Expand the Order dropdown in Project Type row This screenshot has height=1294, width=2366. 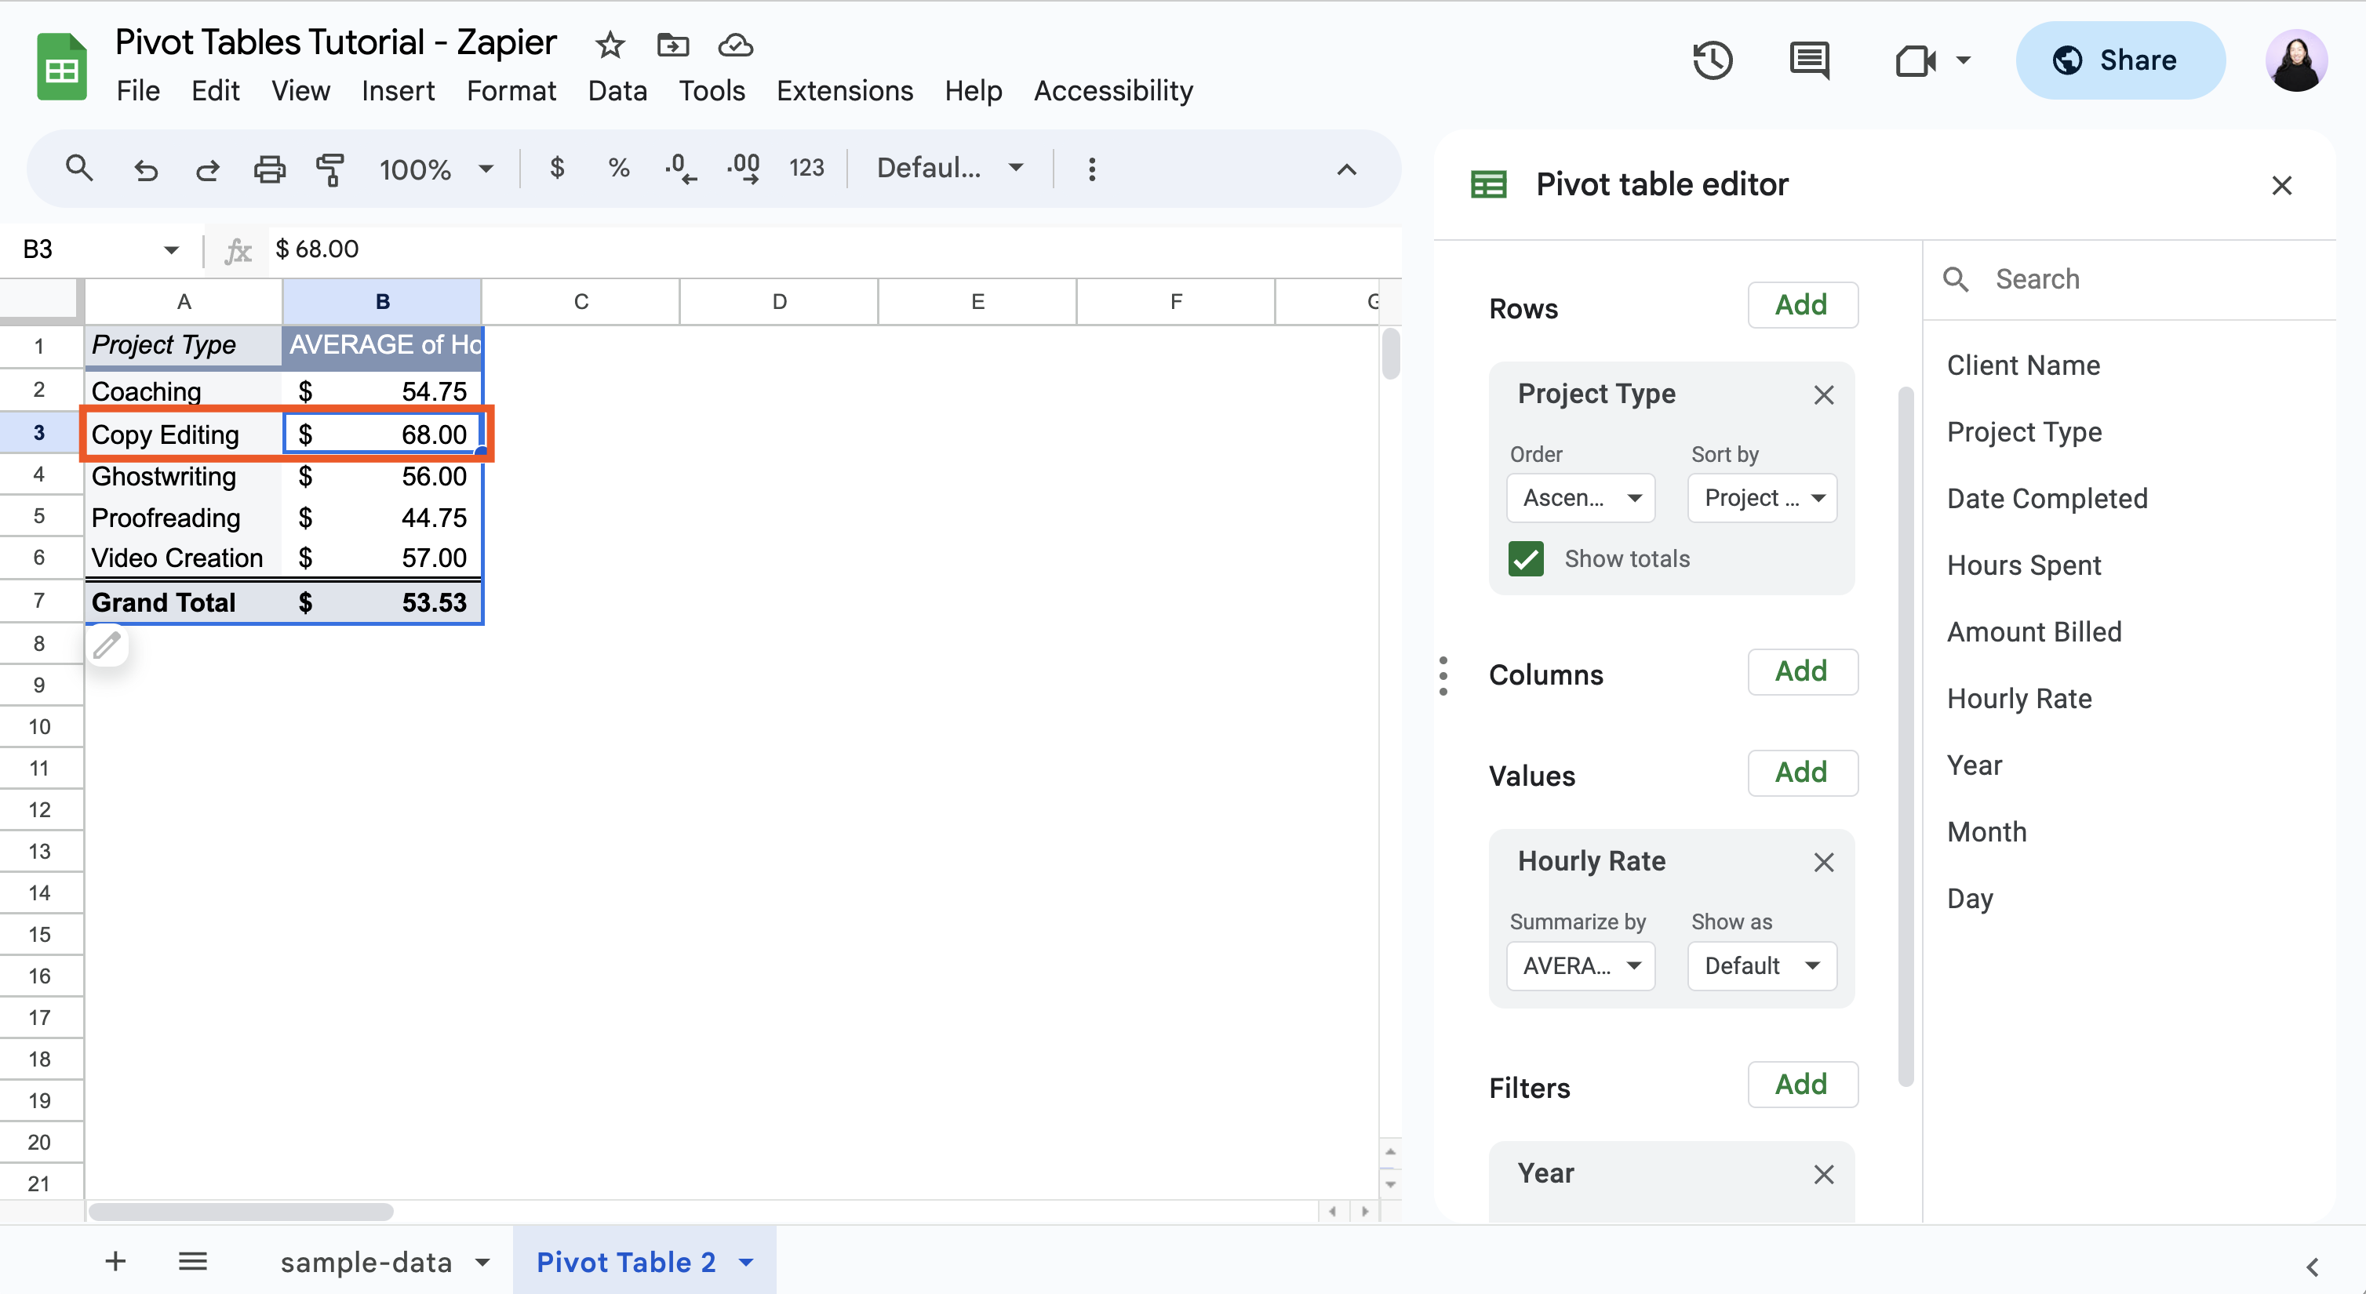coord(1579,497)
